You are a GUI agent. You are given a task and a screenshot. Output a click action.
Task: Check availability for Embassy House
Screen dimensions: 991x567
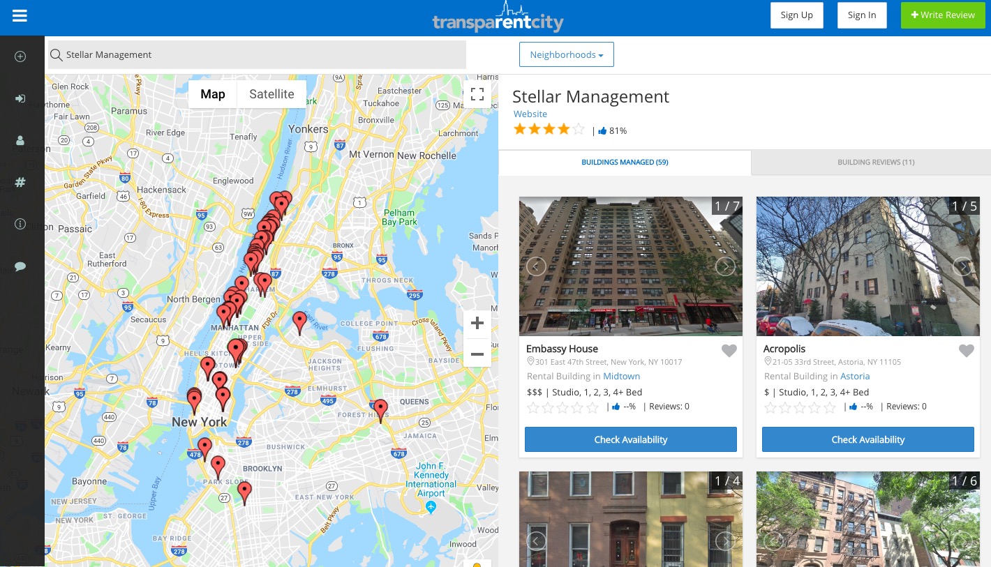click(x=631, y=439)
